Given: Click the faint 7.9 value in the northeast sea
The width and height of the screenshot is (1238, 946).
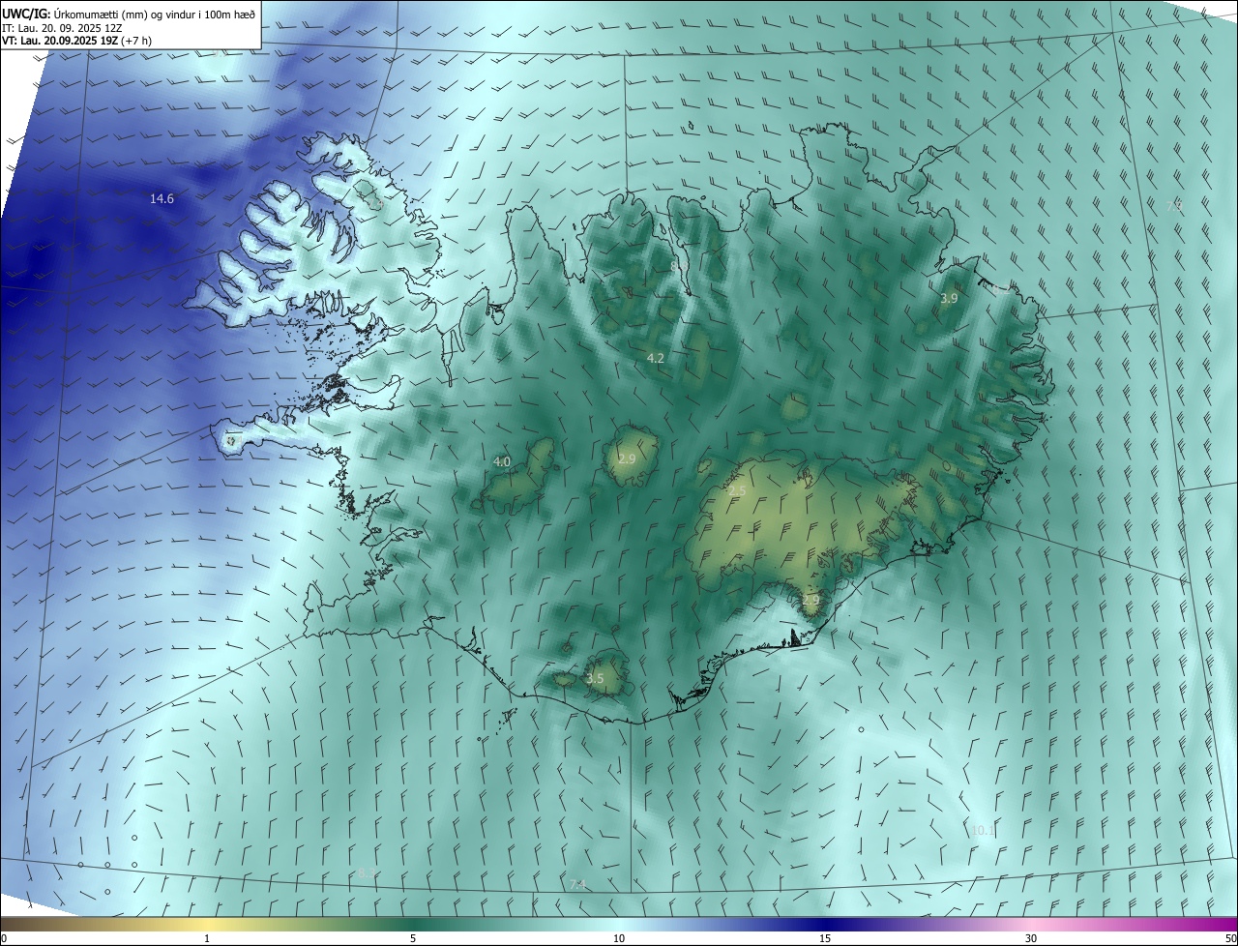Looking at the screenshot, I should coord(1174,206).
